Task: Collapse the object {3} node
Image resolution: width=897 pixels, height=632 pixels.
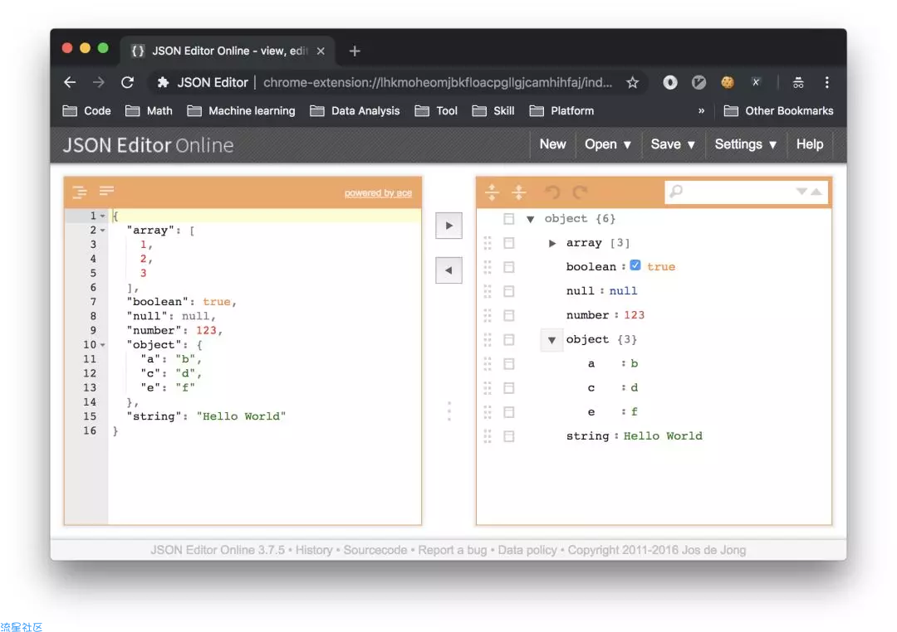Action: tap(551, 340)
